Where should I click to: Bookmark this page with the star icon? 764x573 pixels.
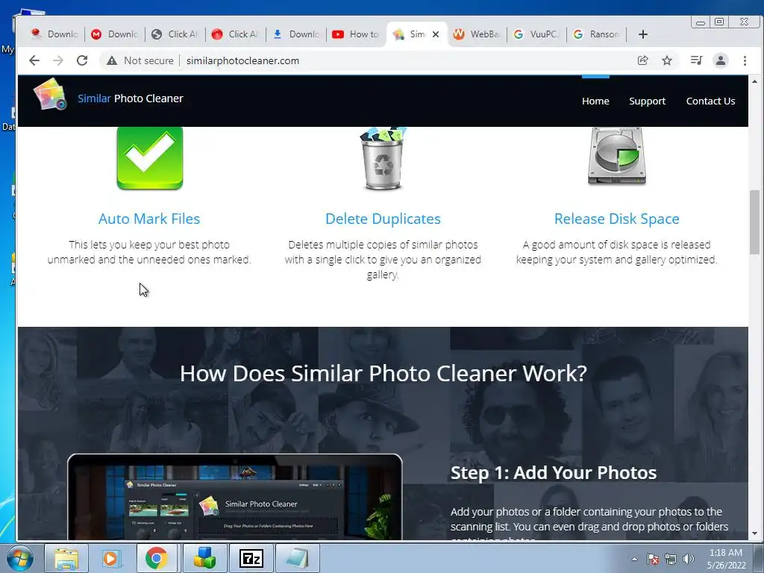667,60
